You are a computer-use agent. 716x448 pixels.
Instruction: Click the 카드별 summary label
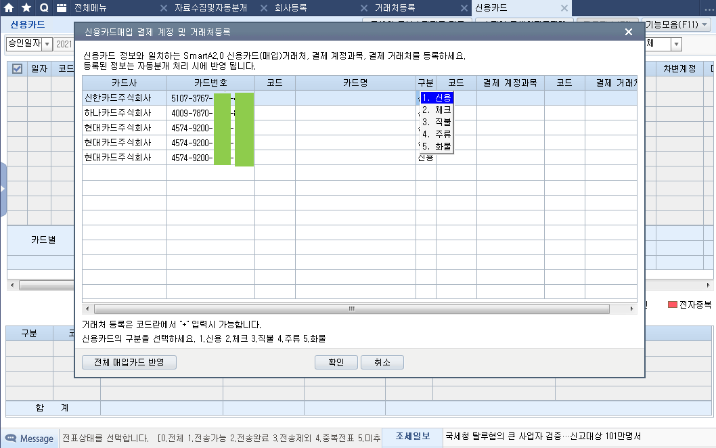click(43, 240)
